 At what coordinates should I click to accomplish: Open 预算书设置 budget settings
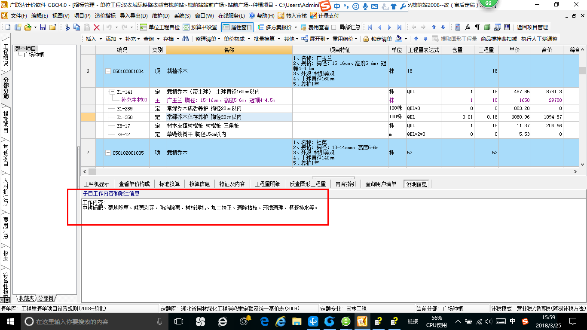click(200, 27)
